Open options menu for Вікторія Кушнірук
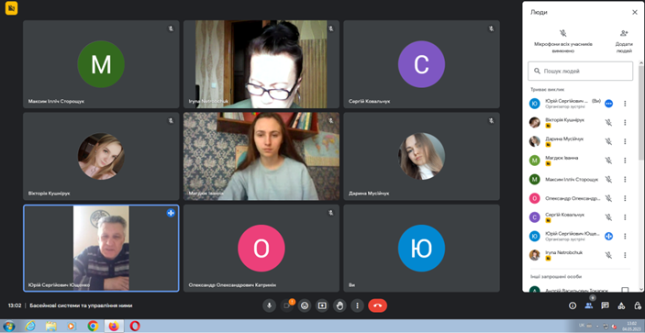The image size is (645, 333). point(625,123)
